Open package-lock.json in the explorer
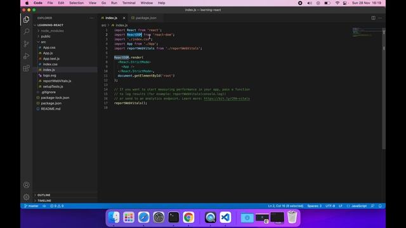406x228 pixels. click(55, 98)
